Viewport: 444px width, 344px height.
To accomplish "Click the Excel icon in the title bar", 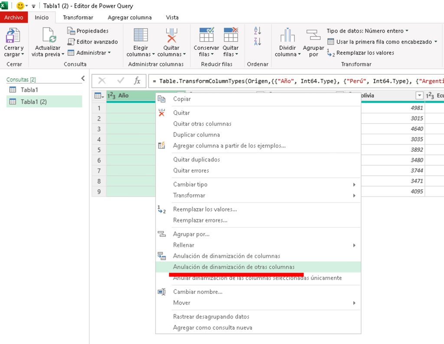I will point(4,5).
